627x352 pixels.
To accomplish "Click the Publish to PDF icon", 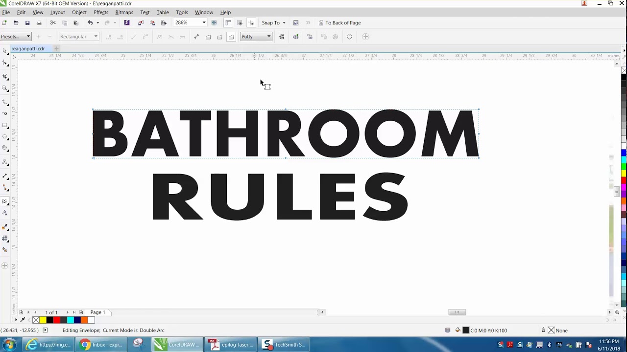I will tap(164, 23).
